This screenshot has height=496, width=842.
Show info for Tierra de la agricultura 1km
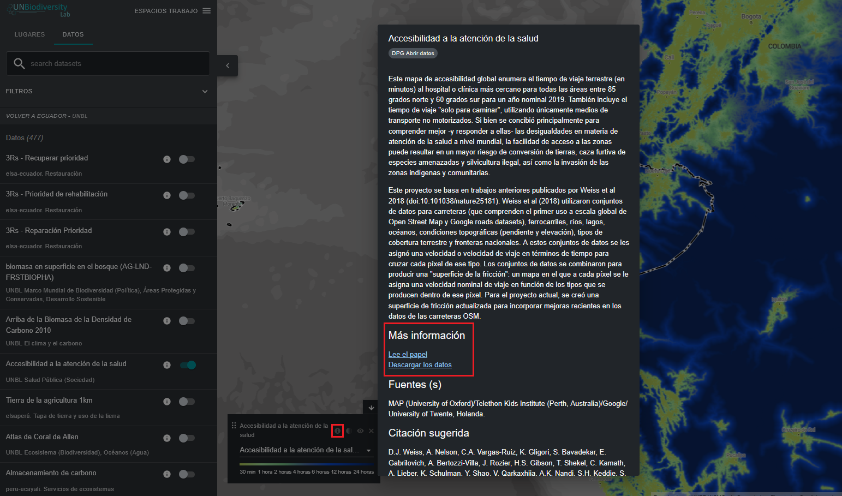coord(167,402)
